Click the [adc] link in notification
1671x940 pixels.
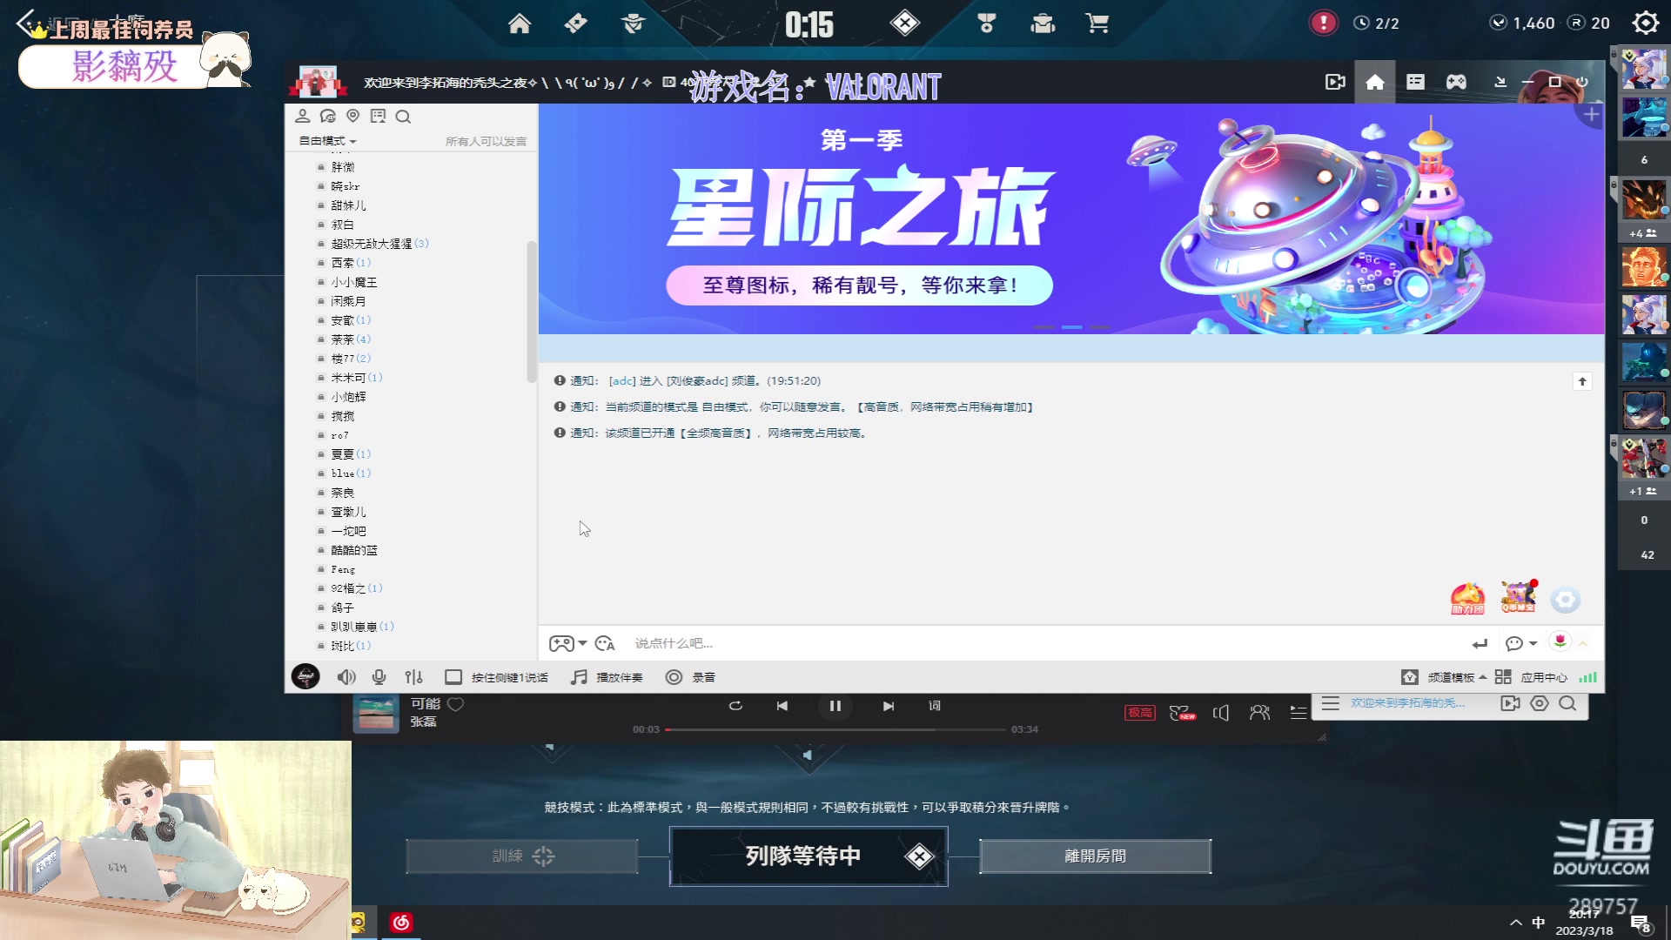pos(621,381)
